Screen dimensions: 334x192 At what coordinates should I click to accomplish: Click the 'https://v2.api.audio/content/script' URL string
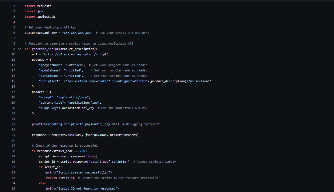pos(75,54)
